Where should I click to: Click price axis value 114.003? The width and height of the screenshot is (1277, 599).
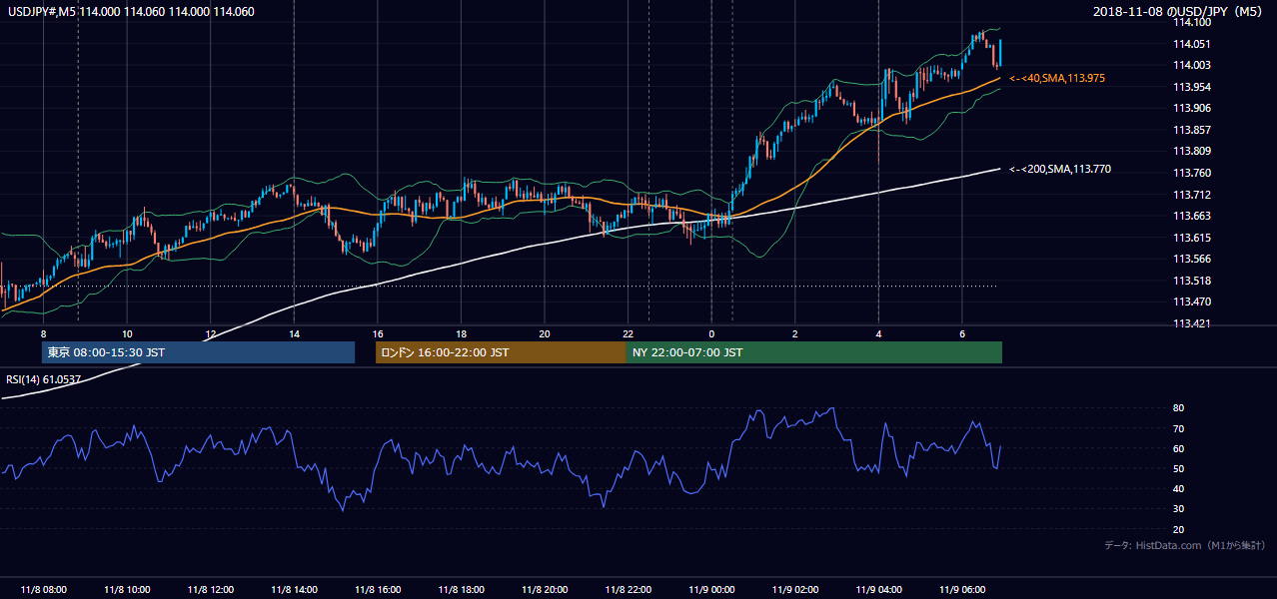coord(1192,65)
